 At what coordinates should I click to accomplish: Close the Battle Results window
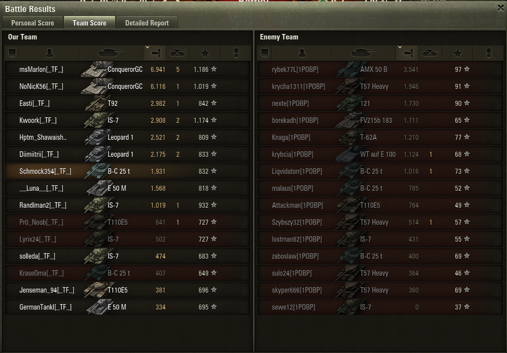501,8
